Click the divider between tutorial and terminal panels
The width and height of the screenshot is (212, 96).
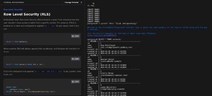click(x=85, y=48)
